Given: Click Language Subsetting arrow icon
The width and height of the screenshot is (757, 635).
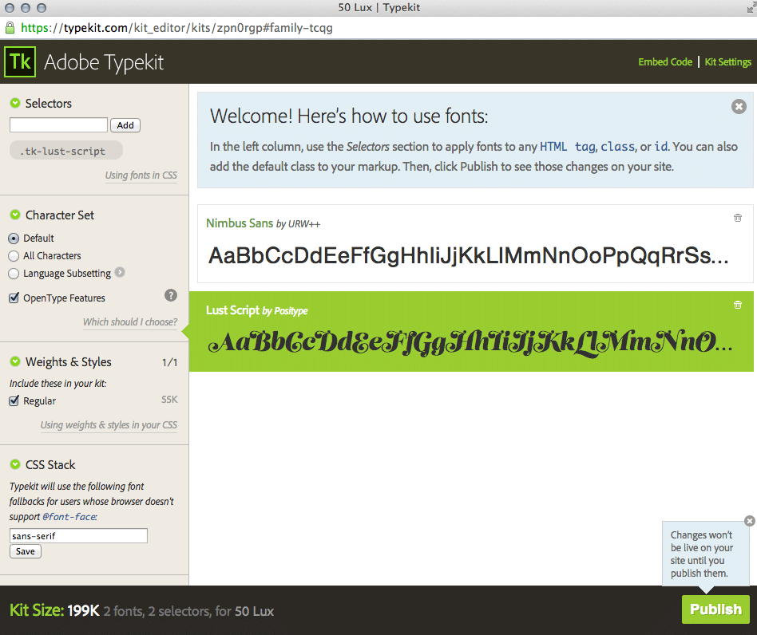Looking at the screenshot, I should coord(120,273).
